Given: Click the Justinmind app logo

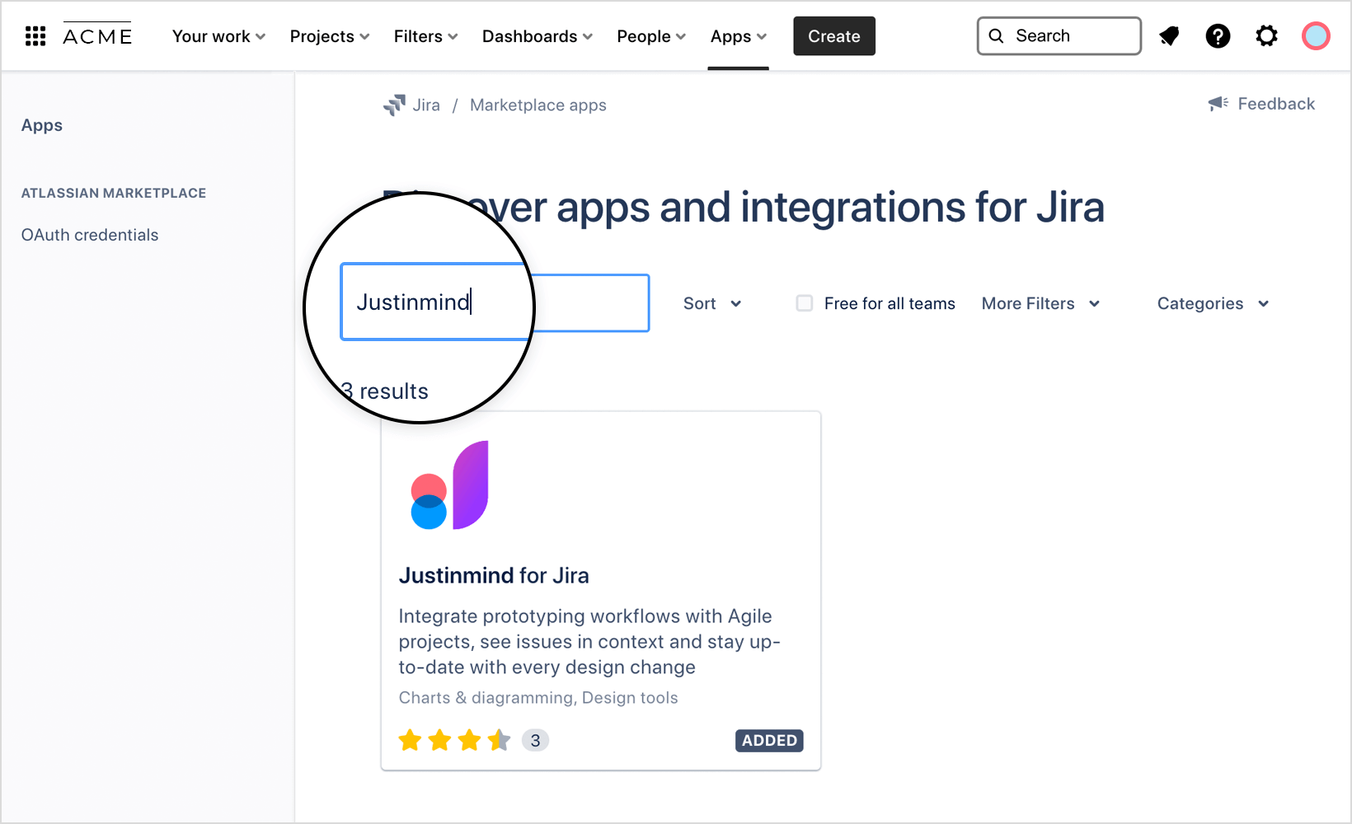Looking at the screenshot, I should 450,485.
